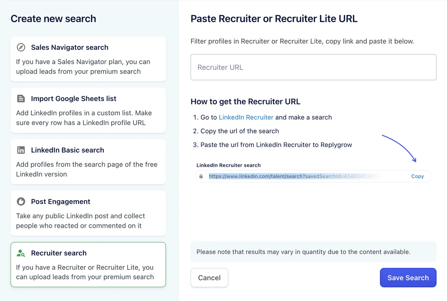Click the 'Copy the url of the search' step
The height and width of the screenshot is (301, 447).
point(239,131)
